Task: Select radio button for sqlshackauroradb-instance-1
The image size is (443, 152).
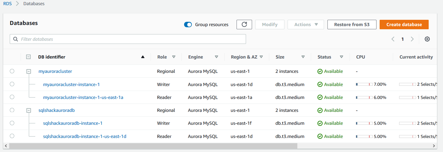Action: [12, 123]
